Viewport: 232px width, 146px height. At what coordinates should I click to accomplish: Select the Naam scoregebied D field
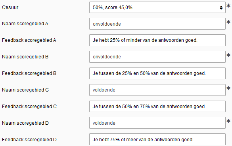[157, 123]
